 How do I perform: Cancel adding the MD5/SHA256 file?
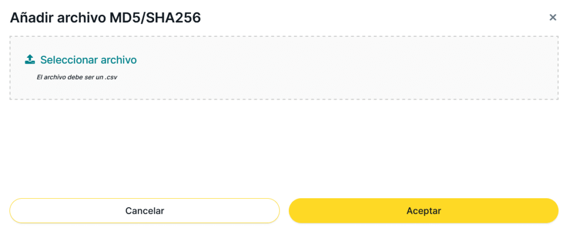coord(144,211)
